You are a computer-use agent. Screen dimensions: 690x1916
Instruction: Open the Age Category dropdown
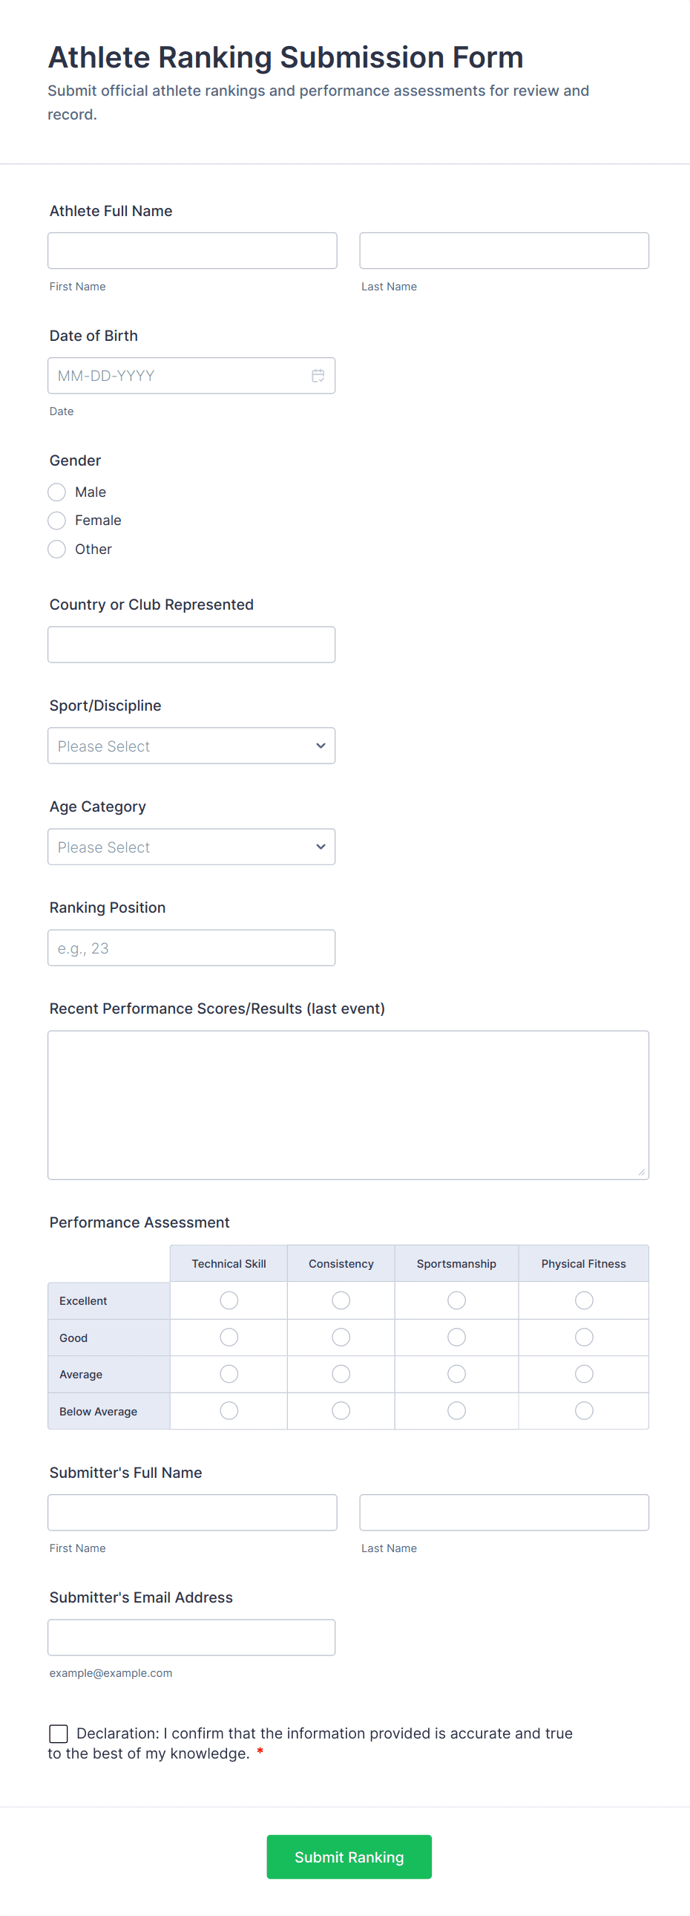(x=191, y=847)
